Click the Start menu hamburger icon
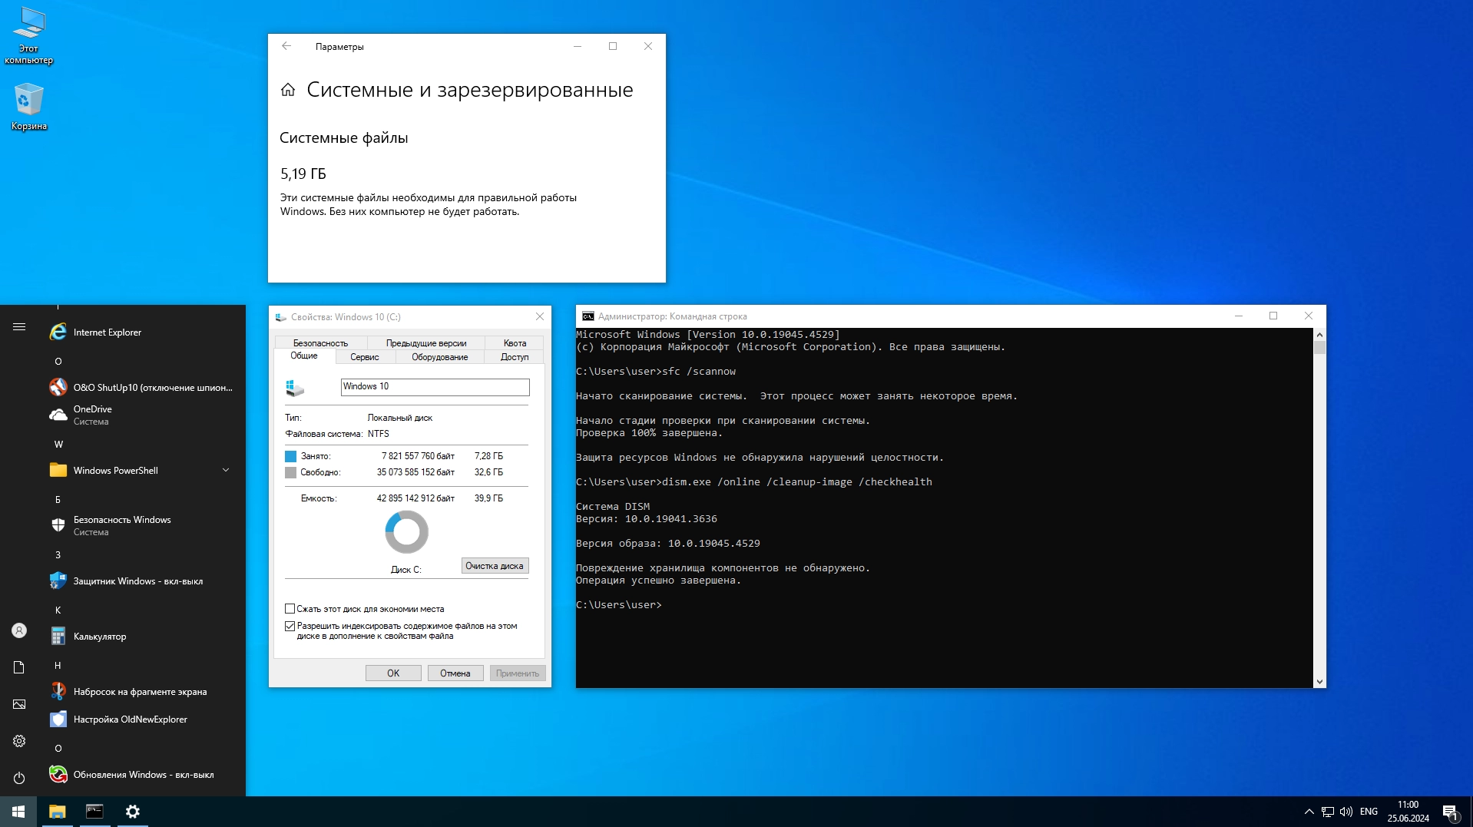1473x827 pixels. click(19, 327)
